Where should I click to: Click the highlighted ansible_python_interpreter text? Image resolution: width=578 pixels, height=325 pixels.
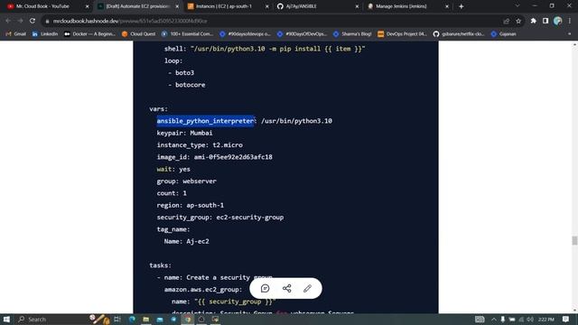[206, 121]
